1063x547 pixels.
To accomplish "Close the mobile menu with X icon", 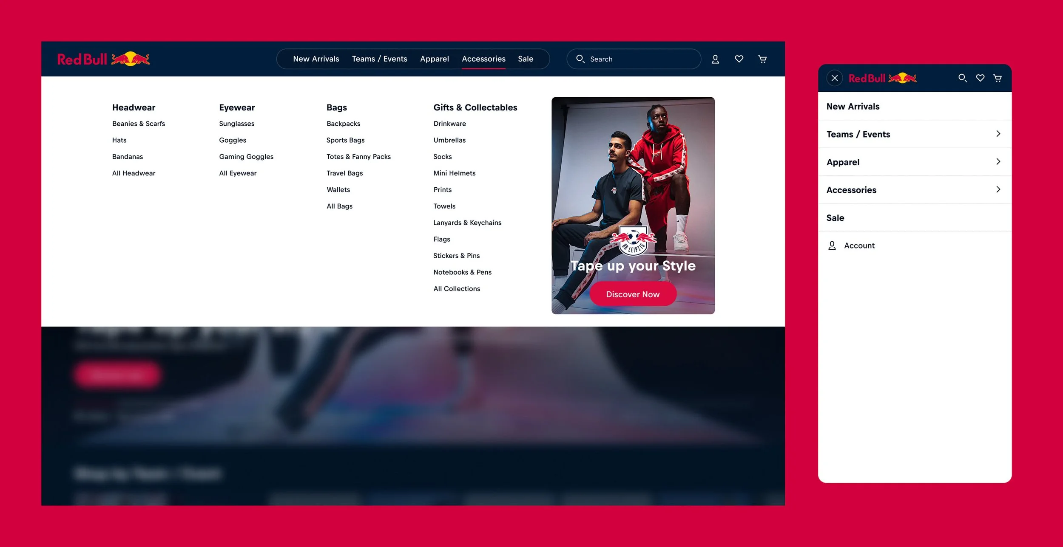I will click(x=835, y=78).
